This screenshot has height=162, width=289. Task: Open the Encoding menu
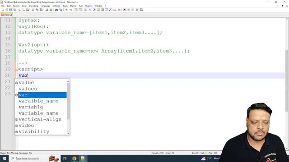(33, 6)
